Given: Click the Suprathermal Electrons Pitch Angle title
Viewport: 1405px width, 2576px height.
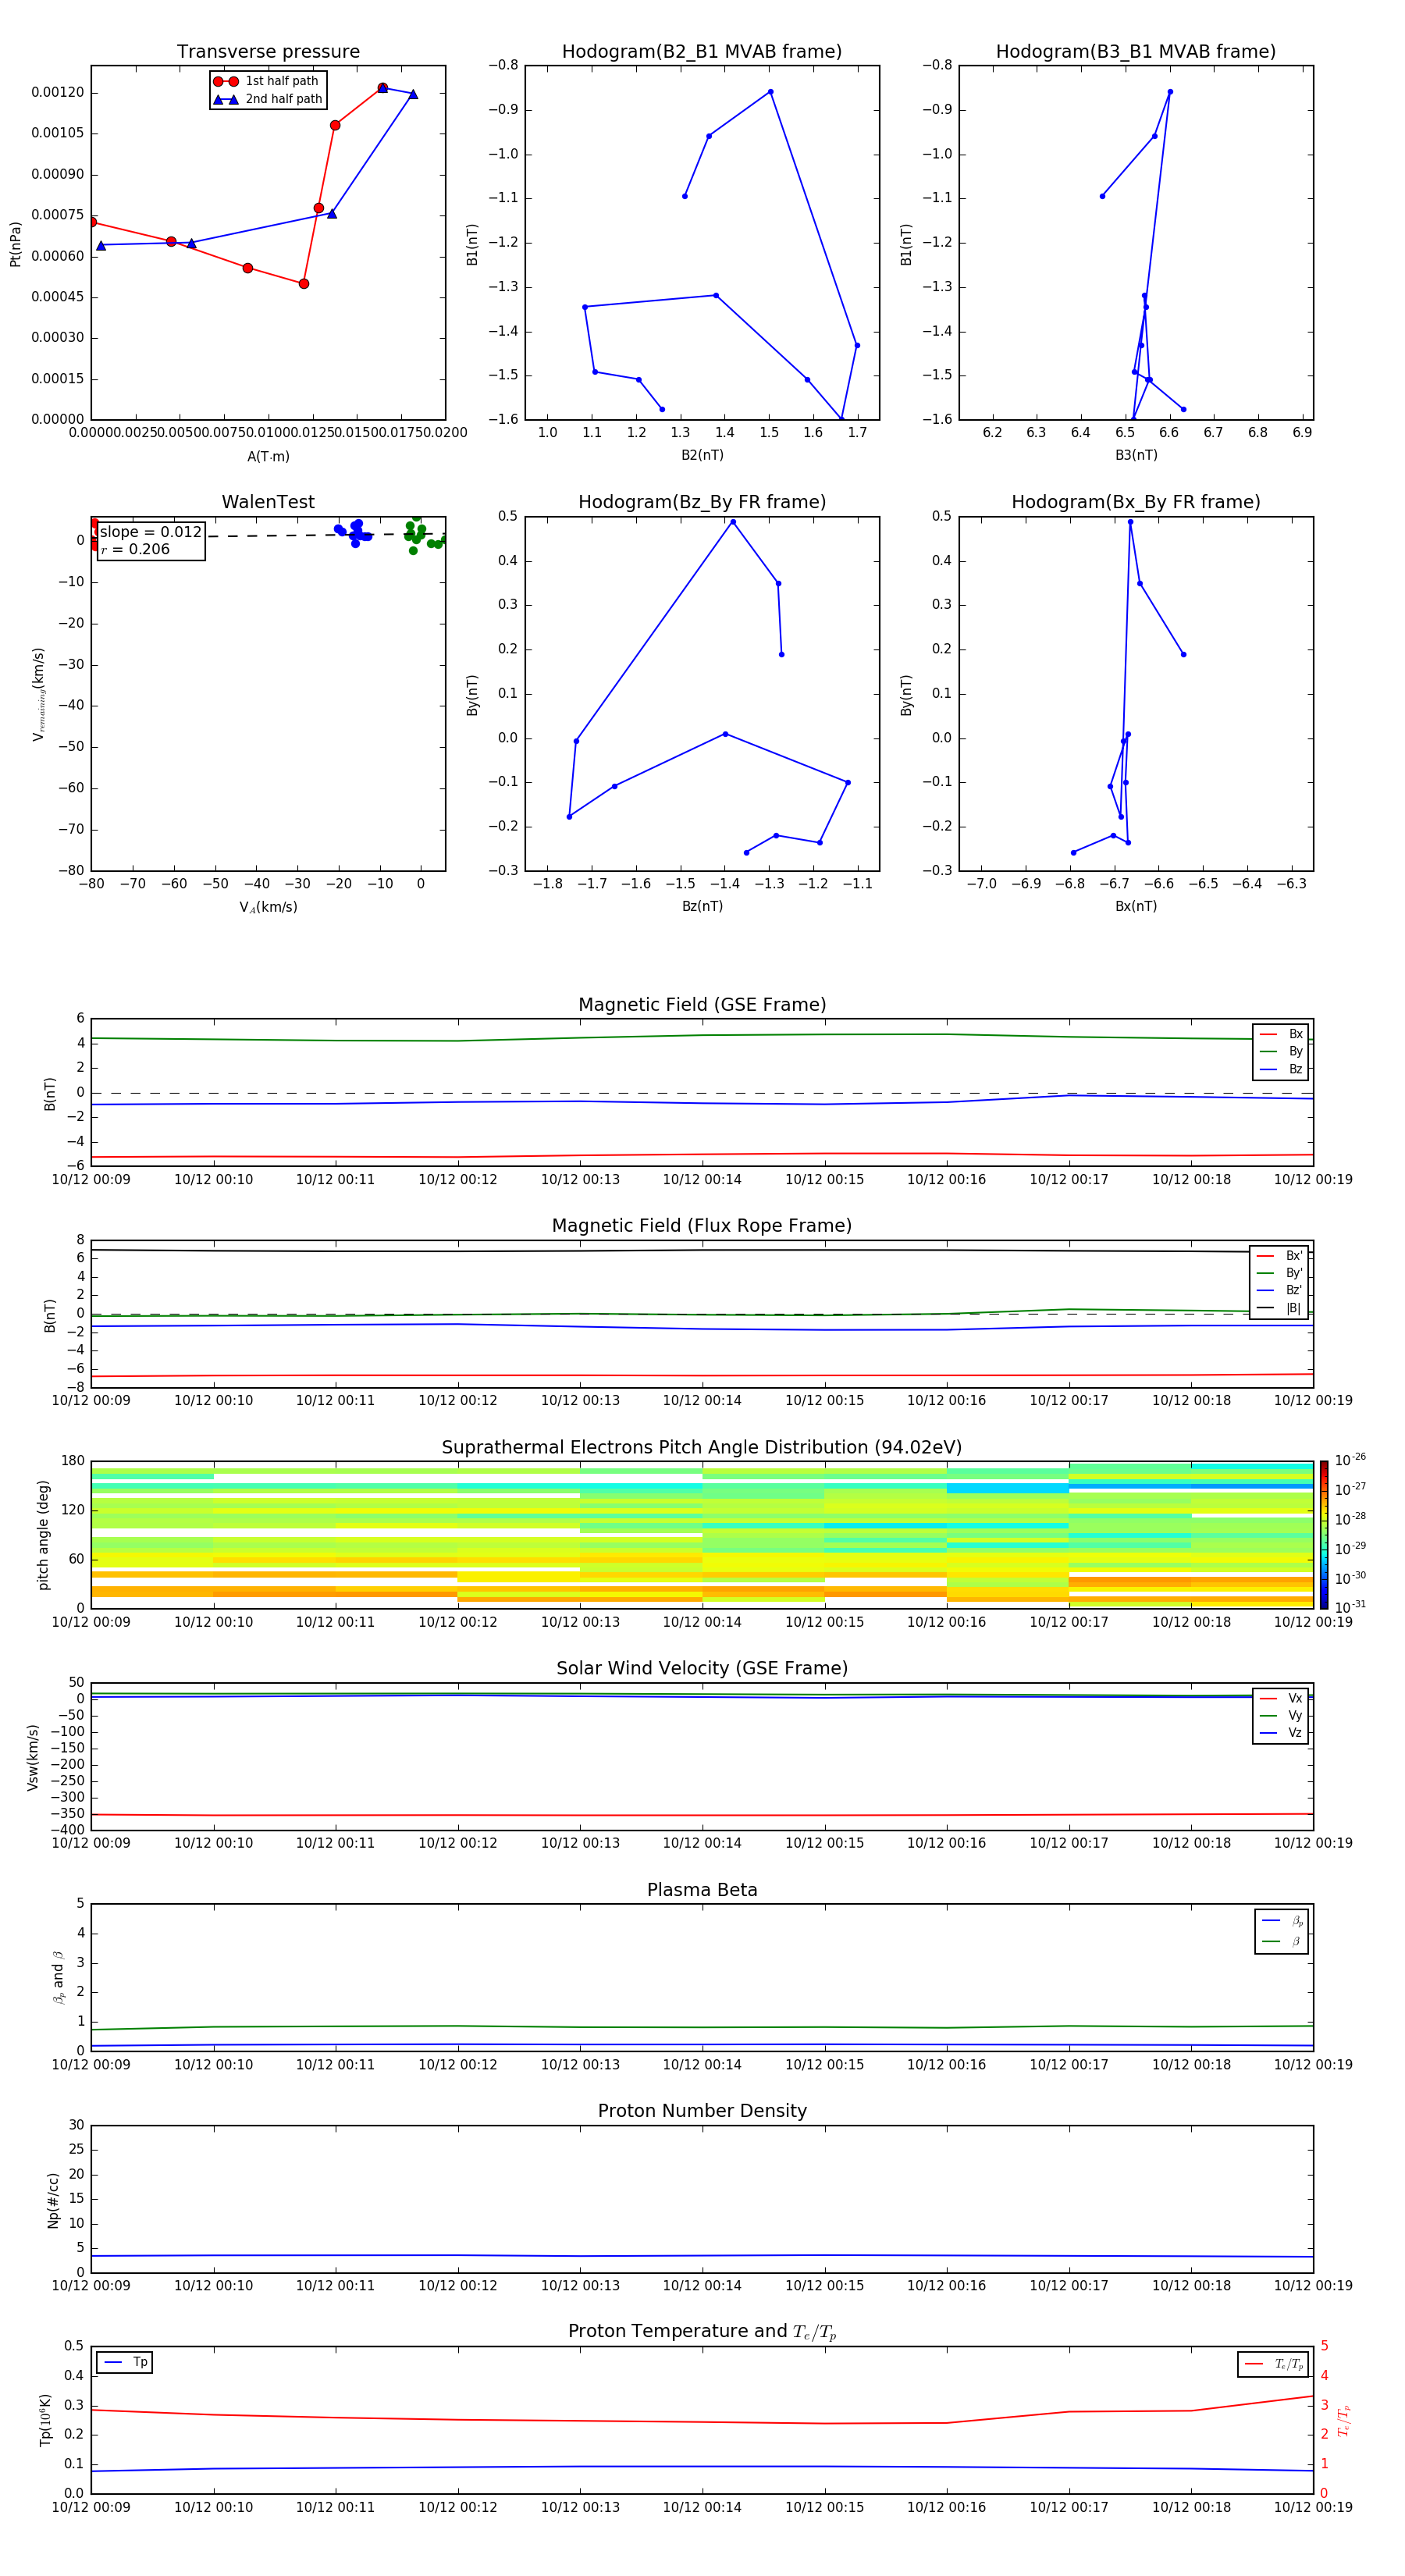Looking at the screenshot, I should (x=702, y=1448).
